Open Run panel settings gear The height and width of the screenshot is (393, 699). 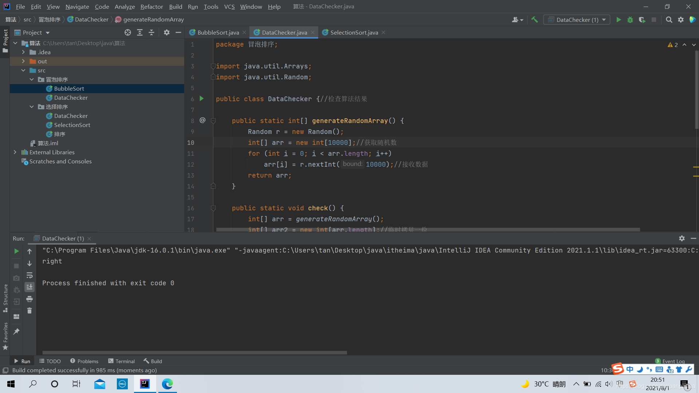[682, 238]
